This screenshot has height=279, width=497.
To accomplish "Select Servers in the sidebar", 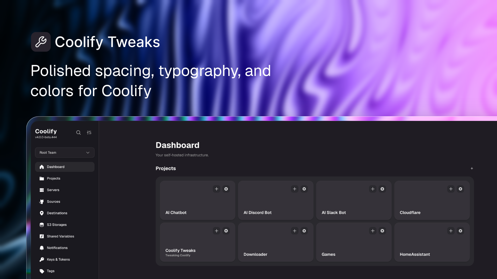I will pyautogui.click(x=53, y=190).
